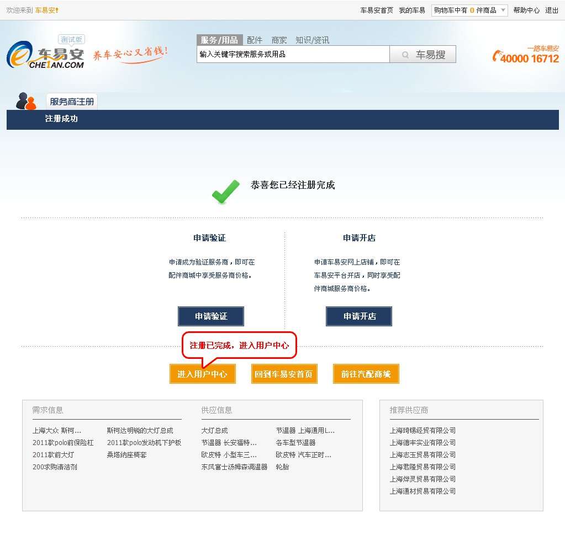The width and height of the screenshot is (565, 540).
Task: Open supply item 节温器 长安福特…
Action: (229, 443)
